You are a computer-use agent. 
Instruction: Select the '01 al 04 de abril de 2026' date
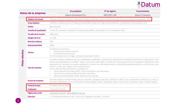tap(59, 85)
